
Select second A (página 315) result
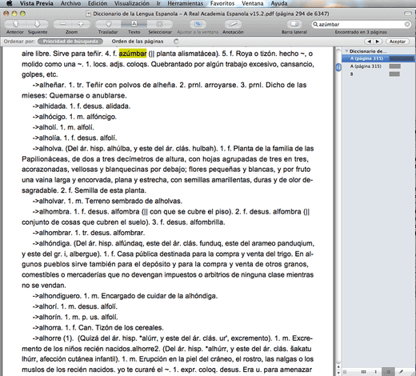tap(378, 66)
